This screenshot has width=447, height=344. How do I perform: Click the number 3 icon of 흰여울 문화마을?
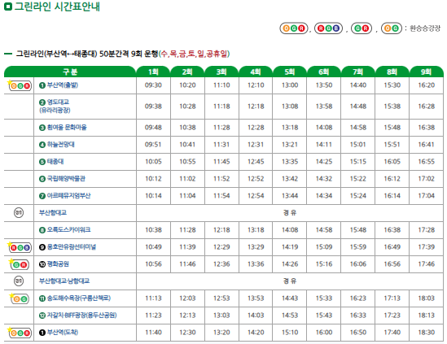tap(42, 128)
